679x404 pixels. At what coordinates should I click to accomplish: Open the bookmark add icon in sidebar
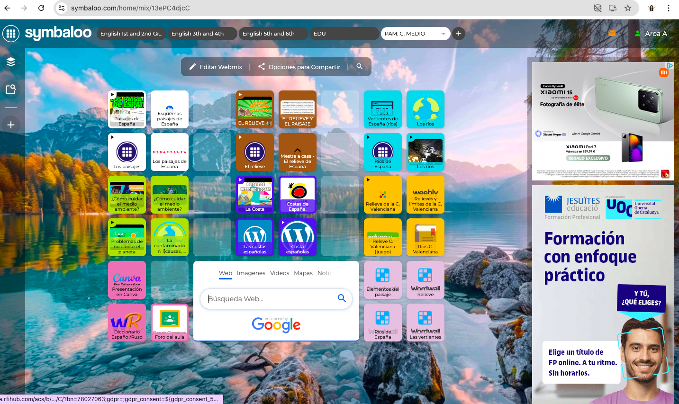click(x=11, y=90)
